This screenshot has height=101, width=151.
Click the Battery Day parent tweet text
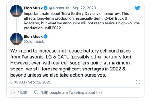coord(82,21)
